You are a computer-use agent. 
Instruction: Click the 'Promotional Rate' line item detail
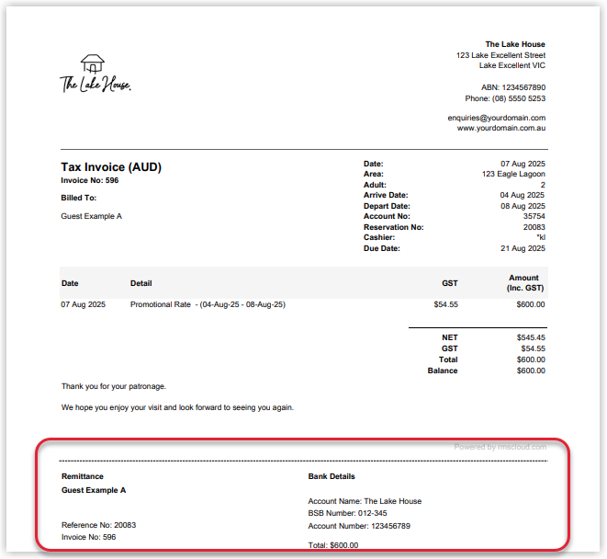208,304
